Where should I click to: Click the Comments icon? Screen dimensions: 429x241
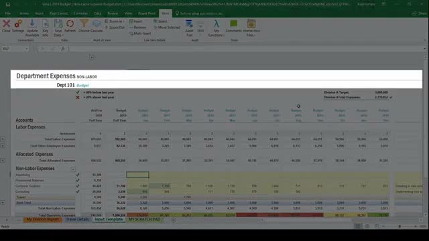234,24
